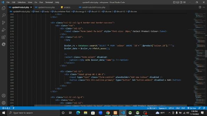Expand div.container-fluid breadcrumb
Screen dimensions: 207x116
click(61, 12)
